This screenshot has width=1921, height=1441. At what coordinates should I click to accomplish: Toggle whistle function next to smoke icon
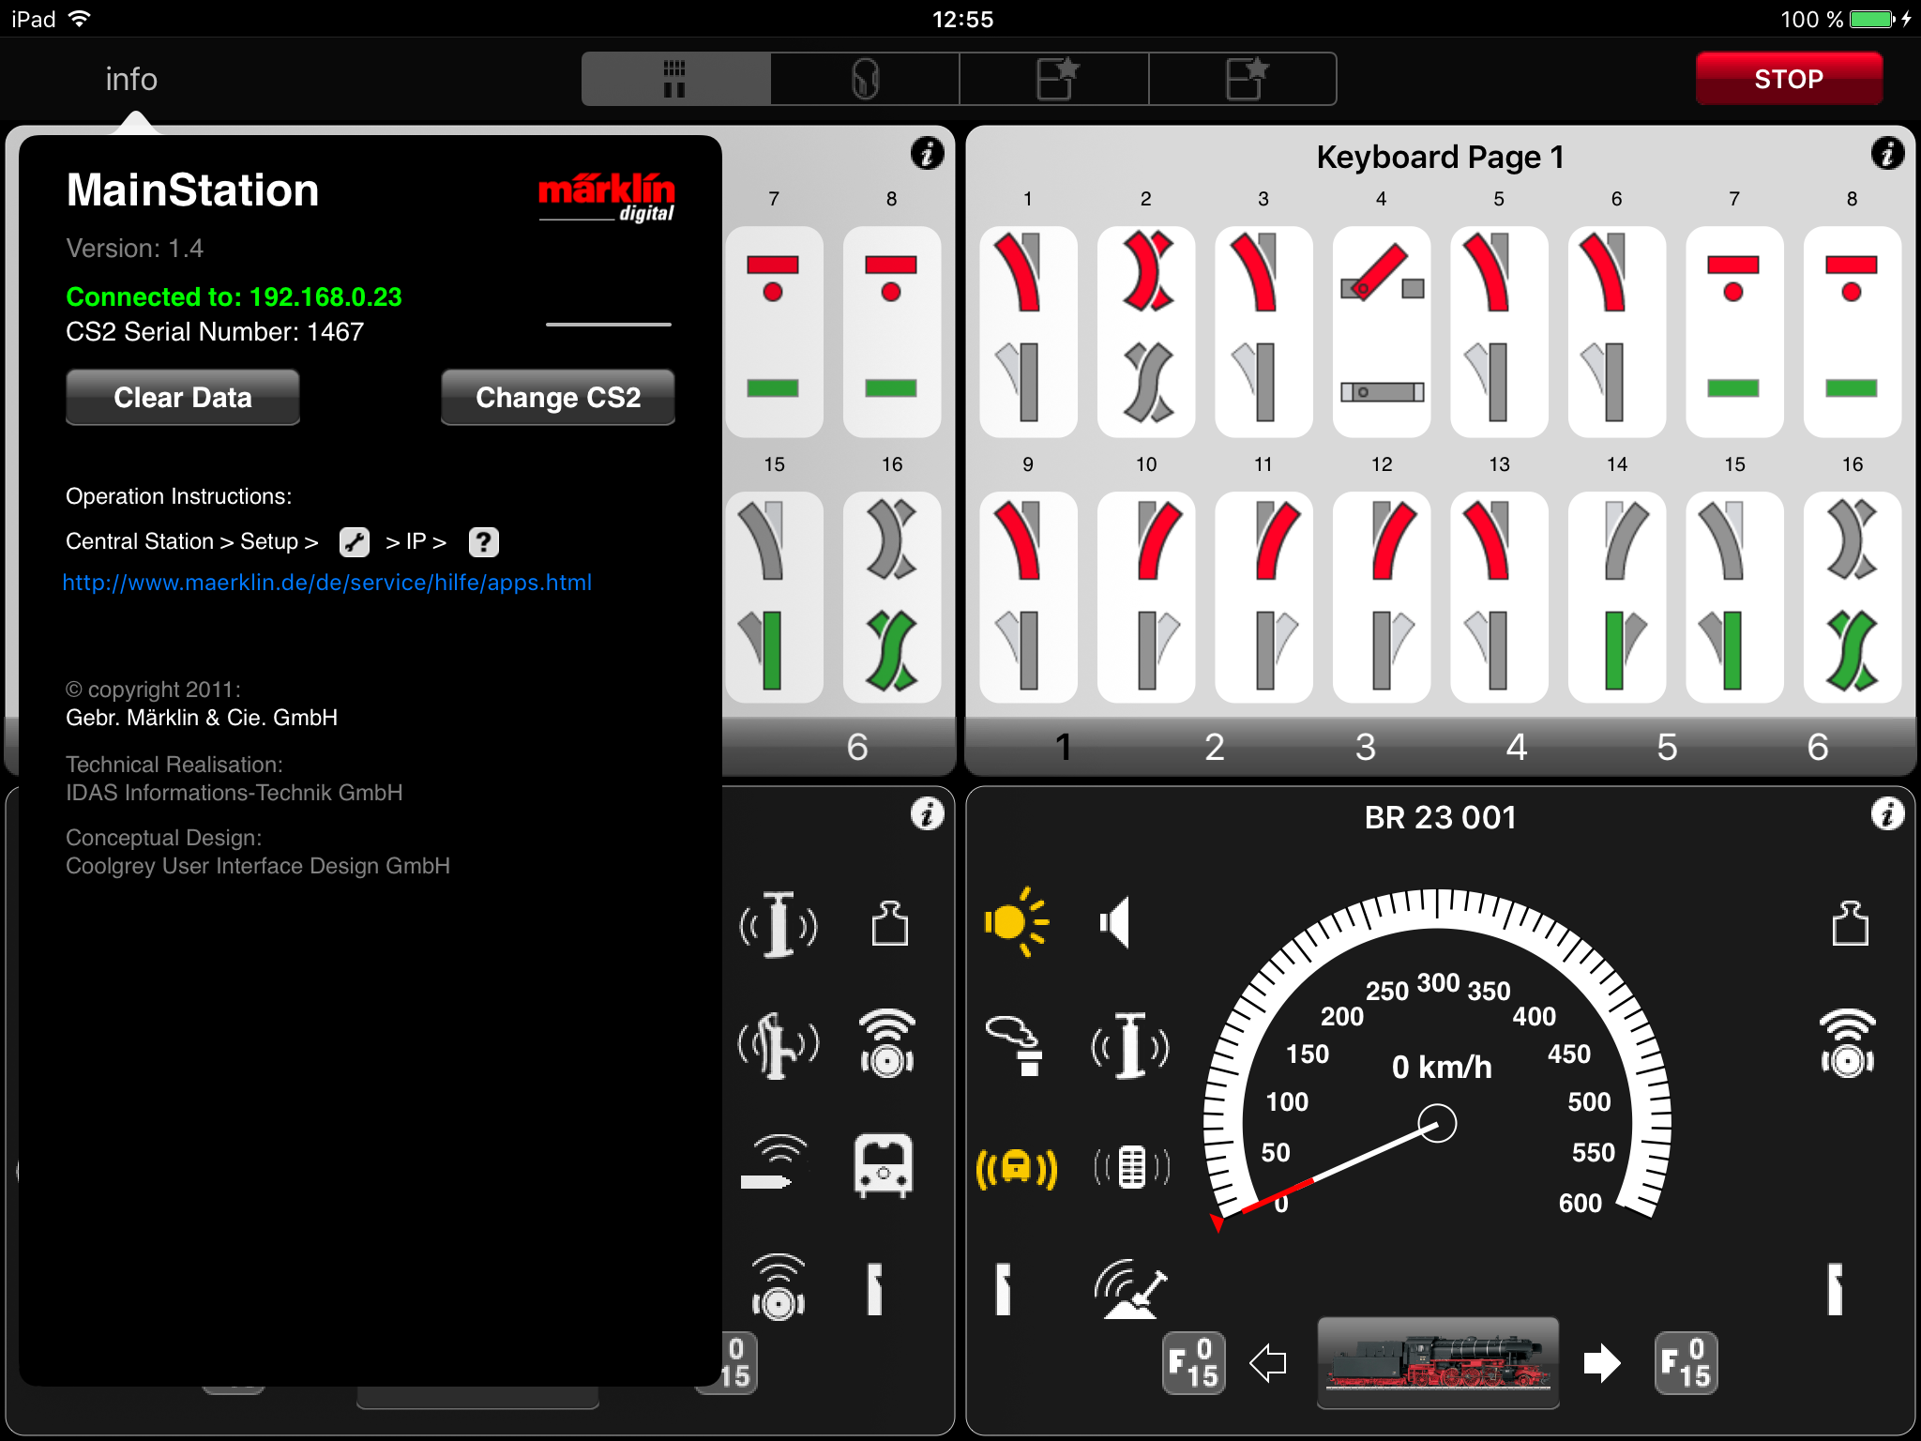tap(1130, 1044)
